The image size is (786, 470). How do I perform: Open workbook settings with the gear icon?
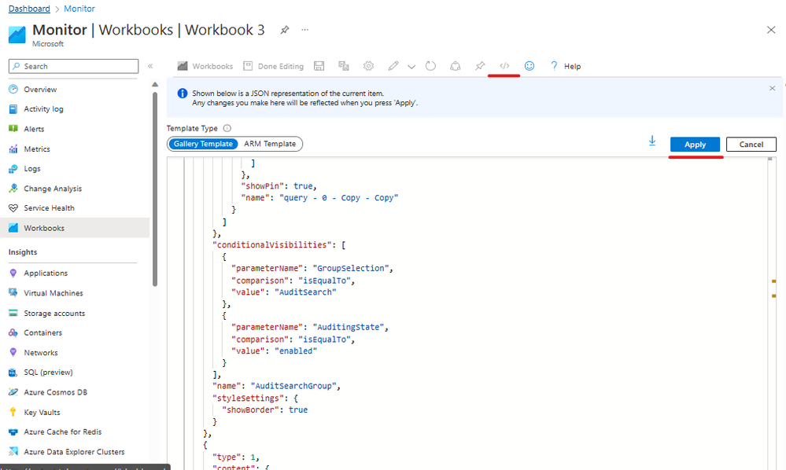(x=368, y=66)
